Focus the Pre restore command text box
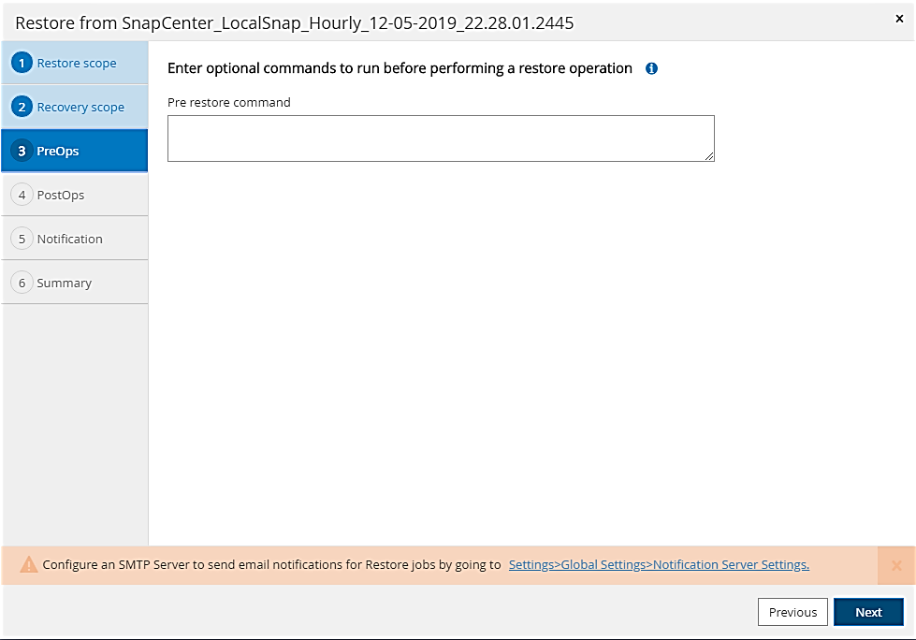The width and height of the screenshot is (916, 640). [x=441, y=138]
